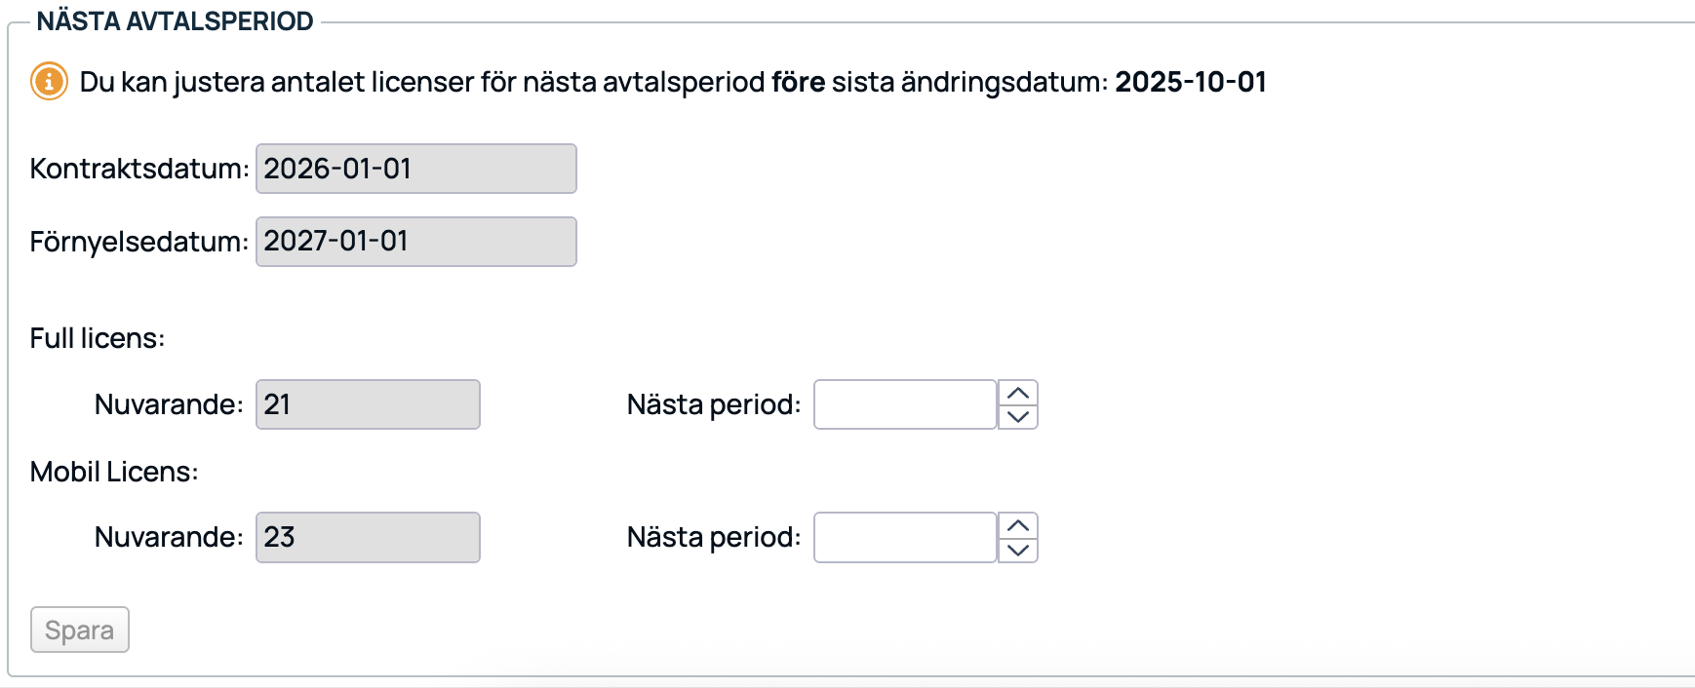Click the current Mobil Licens field showing 23
Viewport: 1695px width, 688px height.
(x=368, y=537)
